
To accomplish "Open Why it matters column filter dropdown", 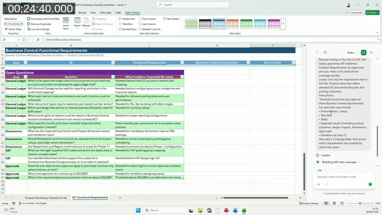I will point(182,77).
